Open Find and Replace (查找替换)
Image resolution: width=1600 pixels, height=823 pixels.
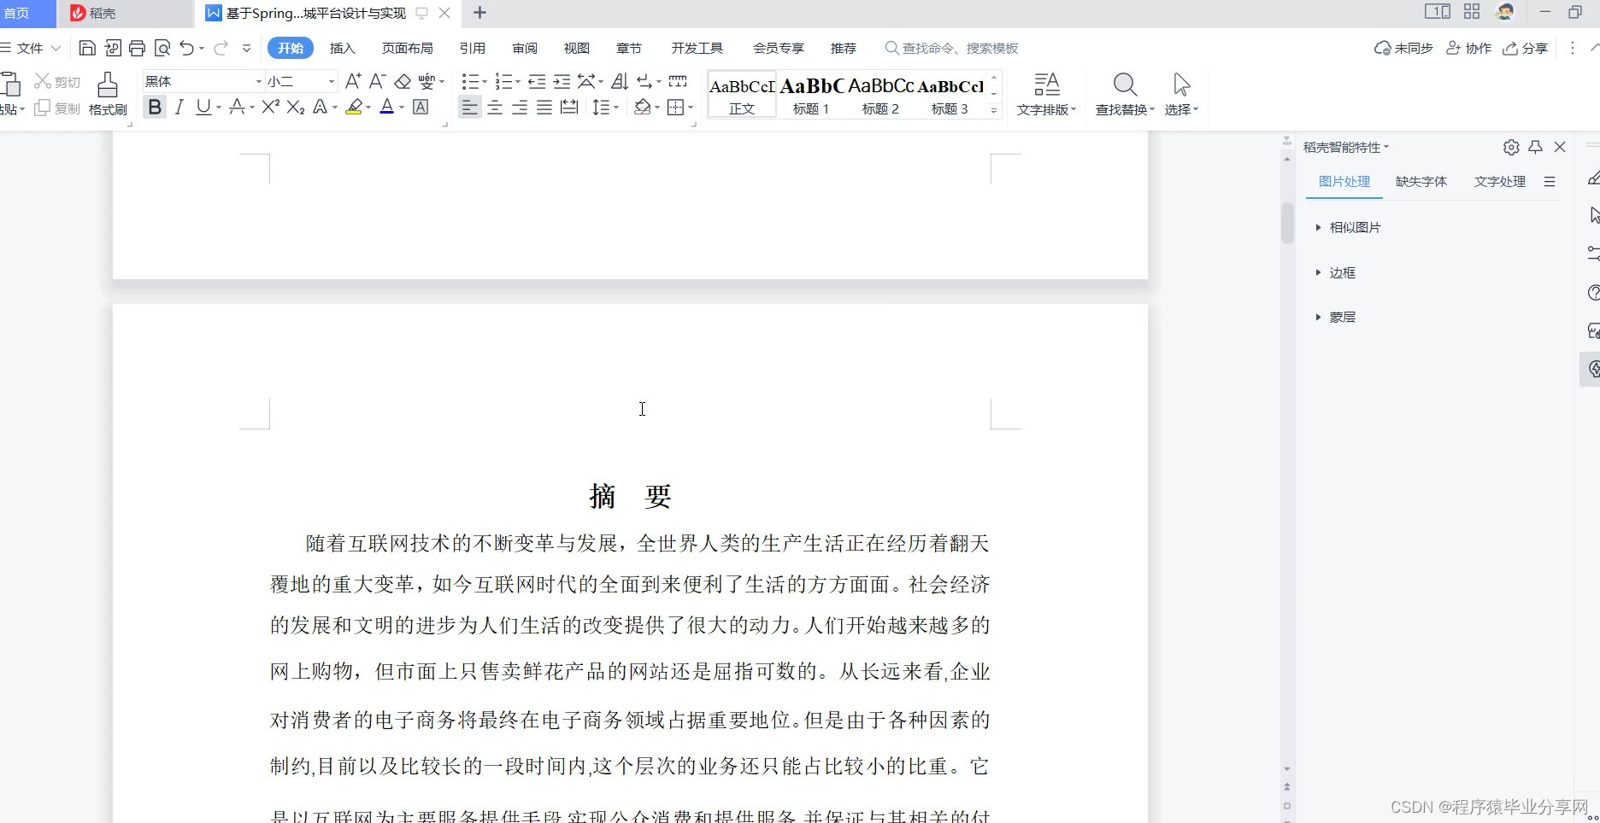click(1125, 94)
